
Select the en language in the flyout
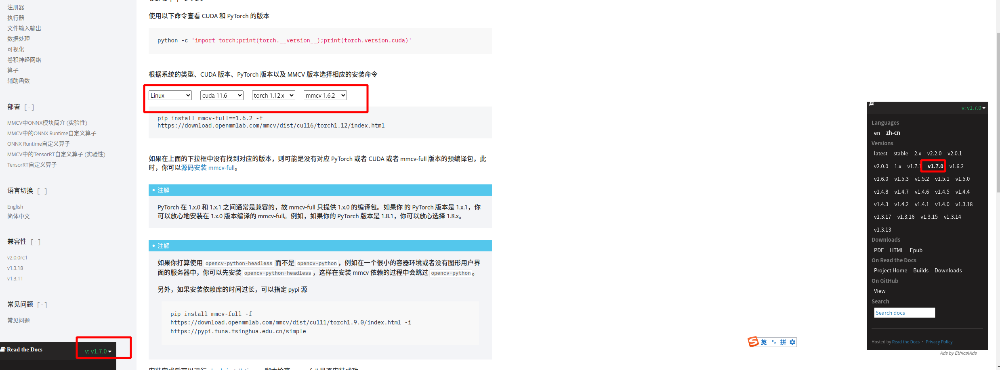pyautogui.click(x=877, y=133)
